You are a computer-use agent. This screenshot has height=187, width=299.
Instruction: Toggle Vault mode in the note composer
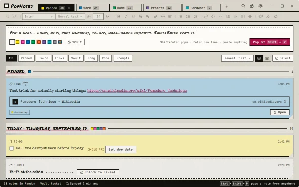pos(75,42)
